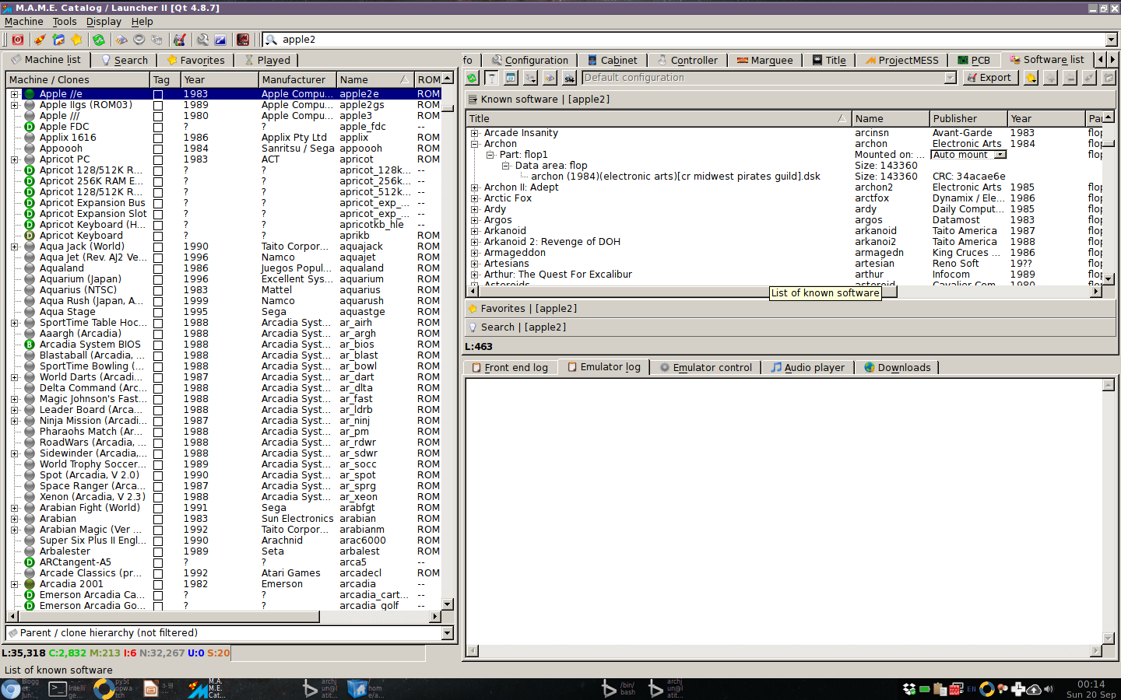Toggle the tag checkbox for Applix 1616

coord(158,138)
